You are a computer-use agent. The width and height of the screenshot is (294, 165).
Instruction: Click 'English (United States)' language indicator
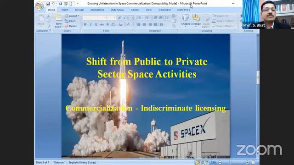82,162
